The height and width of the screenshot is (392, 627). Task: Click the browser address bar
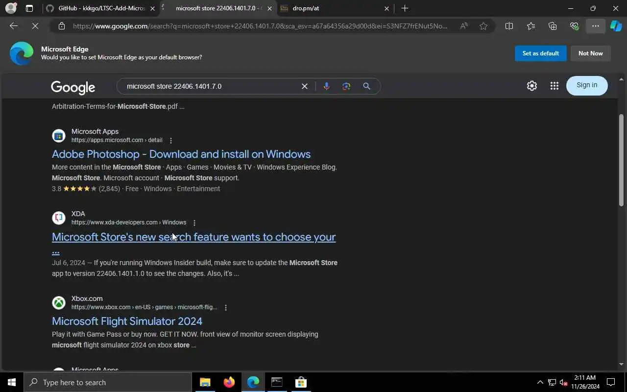[260, 26]
